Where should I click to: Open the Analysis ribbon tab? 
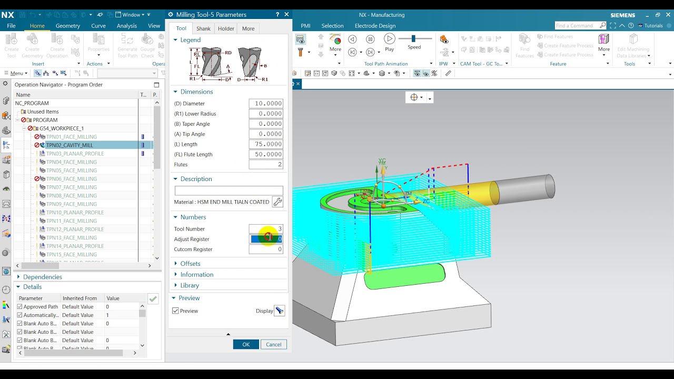click(127, 26)
